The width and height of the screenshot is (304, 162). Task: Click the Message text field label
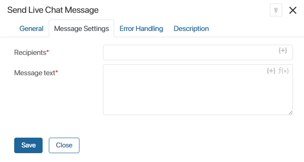tap(35, 73)
